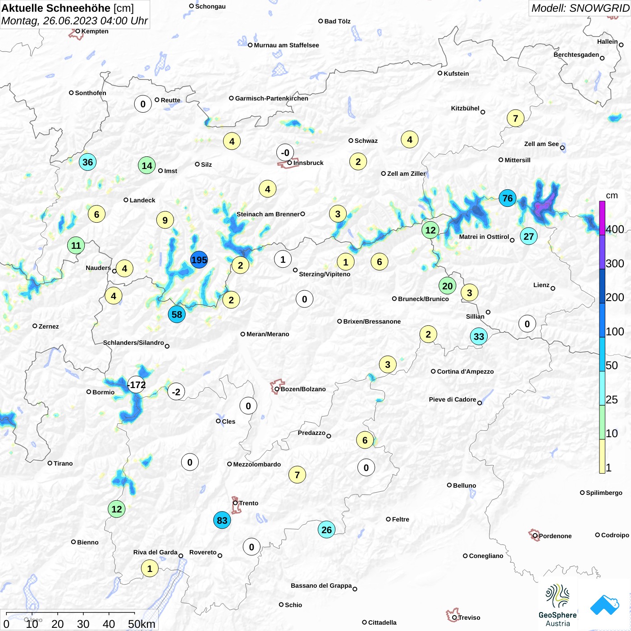This screenshot has height=631, width=631.
Task: Click the 'cm' unit label above the legend
Action: point(612,196)
